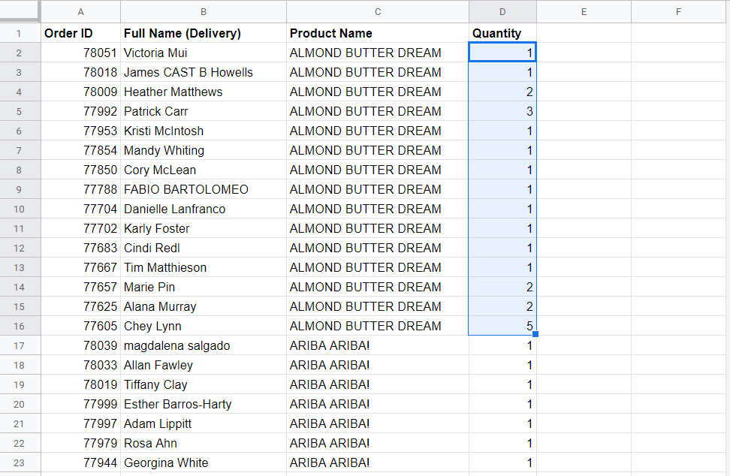Select row 16 header number
The width and height of the screenshot is (730, 476).
click(x=20, y=326)
